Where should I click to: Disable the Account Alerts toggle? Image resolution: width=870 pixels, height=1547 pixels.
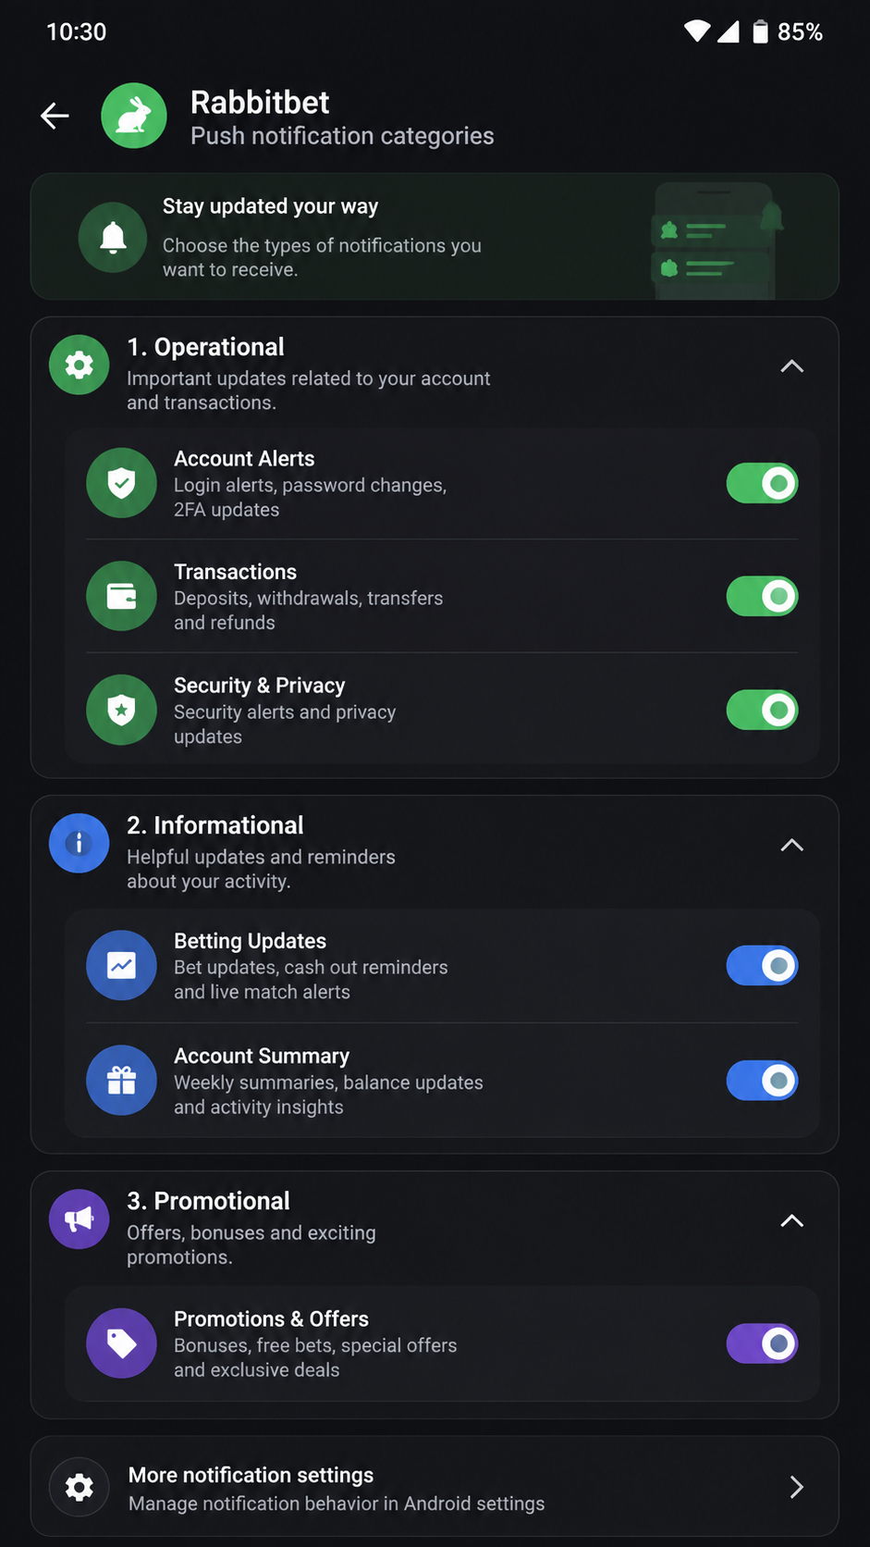(x=762, y=483)
